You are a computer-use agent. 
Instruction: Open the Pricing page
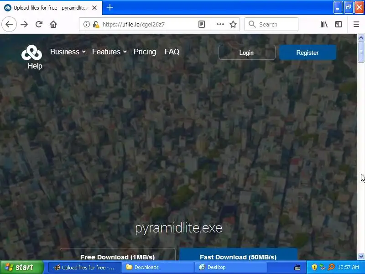[x=145, y=52]
